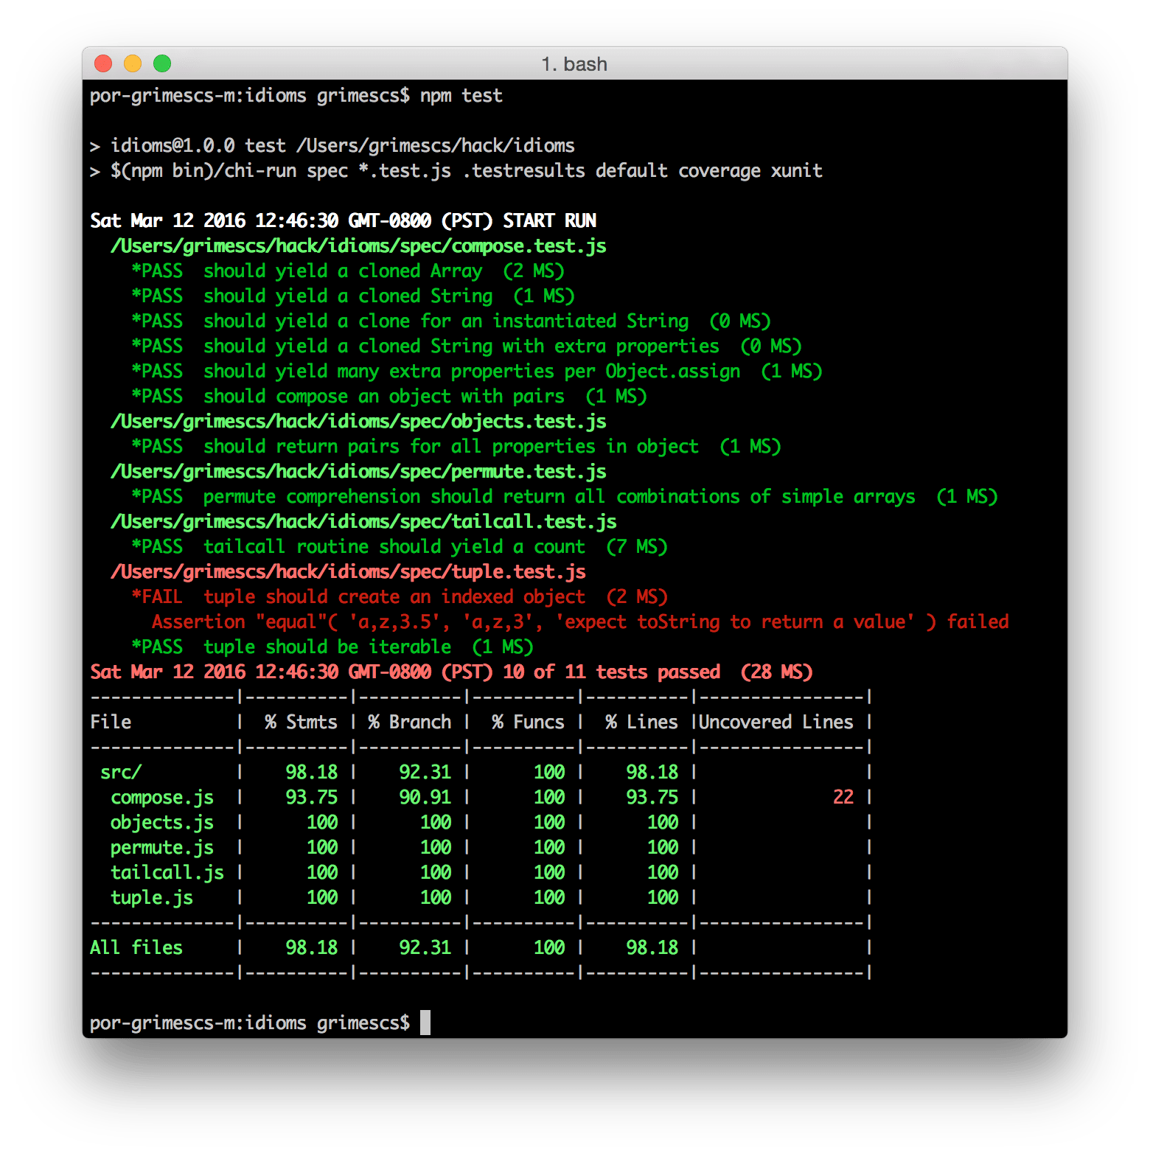Click the objects.test.js file path
The width and height of the screenshot is (1150, 1156).
358,422
